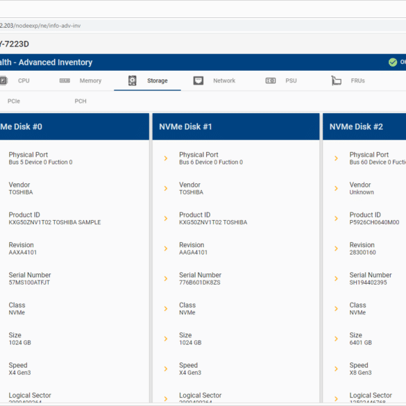Click 'KXG50ZNV1T02 TOSHIBA SAMPLE' product ID
The image size is (406, 406).
point(55,222)
